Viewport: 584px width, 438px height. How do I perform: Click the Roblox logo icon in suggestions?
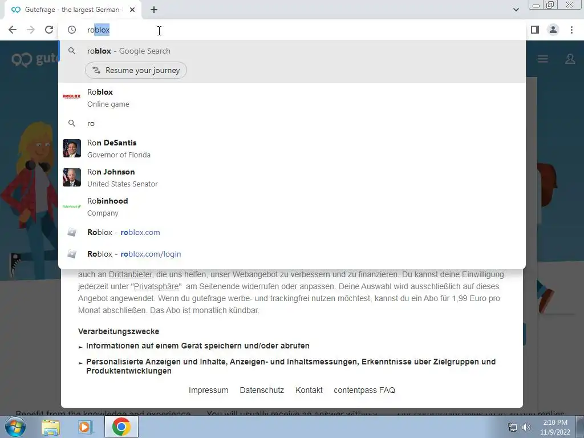[72, 96]
